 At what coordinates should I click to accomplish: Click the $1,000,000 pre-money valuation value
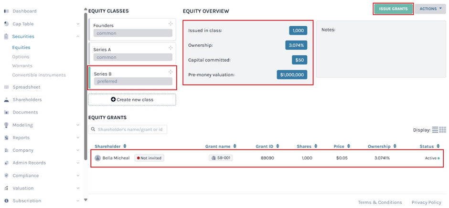point(292,75)
